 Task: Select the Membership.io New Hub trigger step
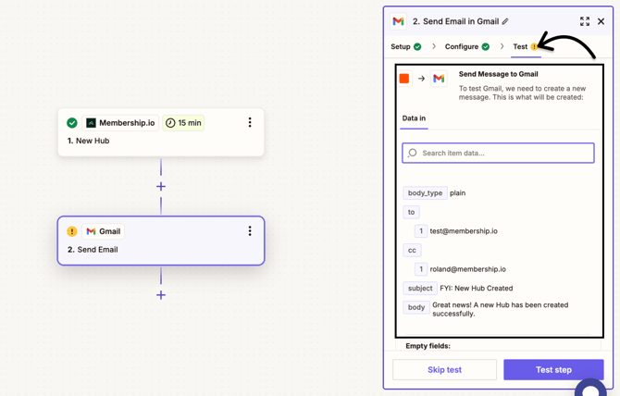coord(161,132)
